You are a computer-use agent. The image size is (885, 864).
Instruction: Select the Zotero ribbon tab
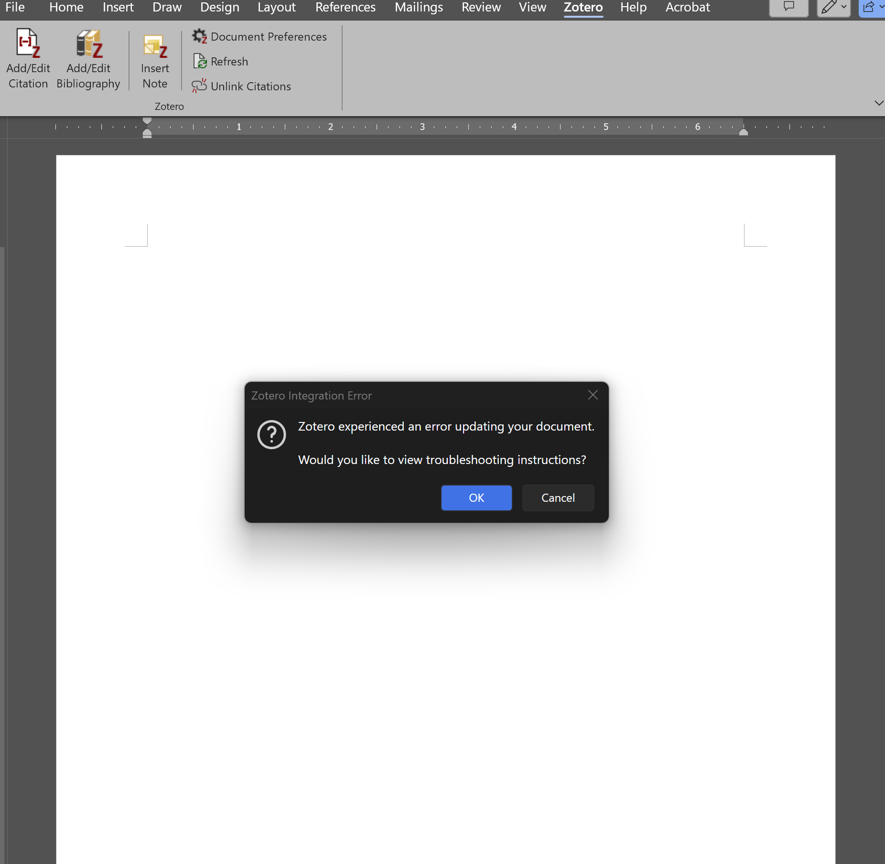[583, 7]
